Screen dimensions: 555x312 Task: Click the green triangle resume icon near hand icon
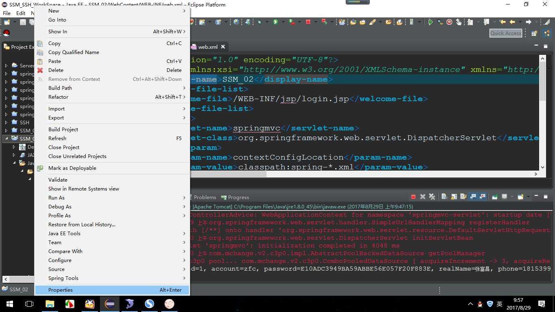click(x=431, y=22)
